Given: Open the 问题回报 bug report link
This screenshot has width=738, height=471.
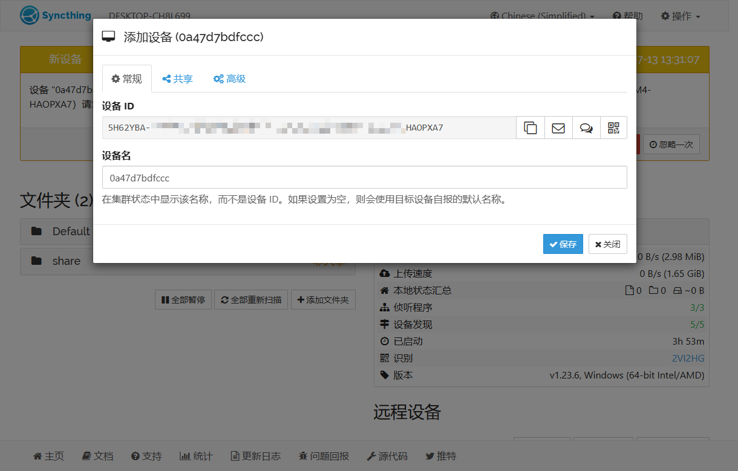Looking at the screenshot, I should (x=324, y=456).
